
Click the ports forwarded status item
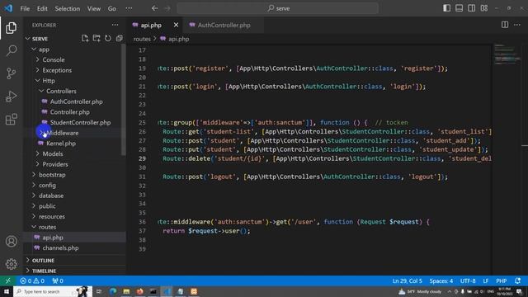click(x=58, y=280)
